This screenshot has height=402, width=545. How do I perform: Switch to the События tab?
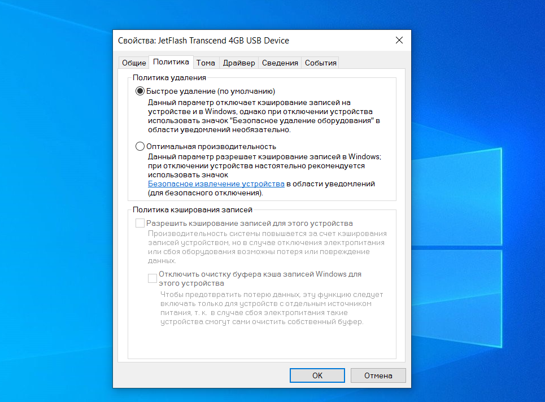[320, 63]
